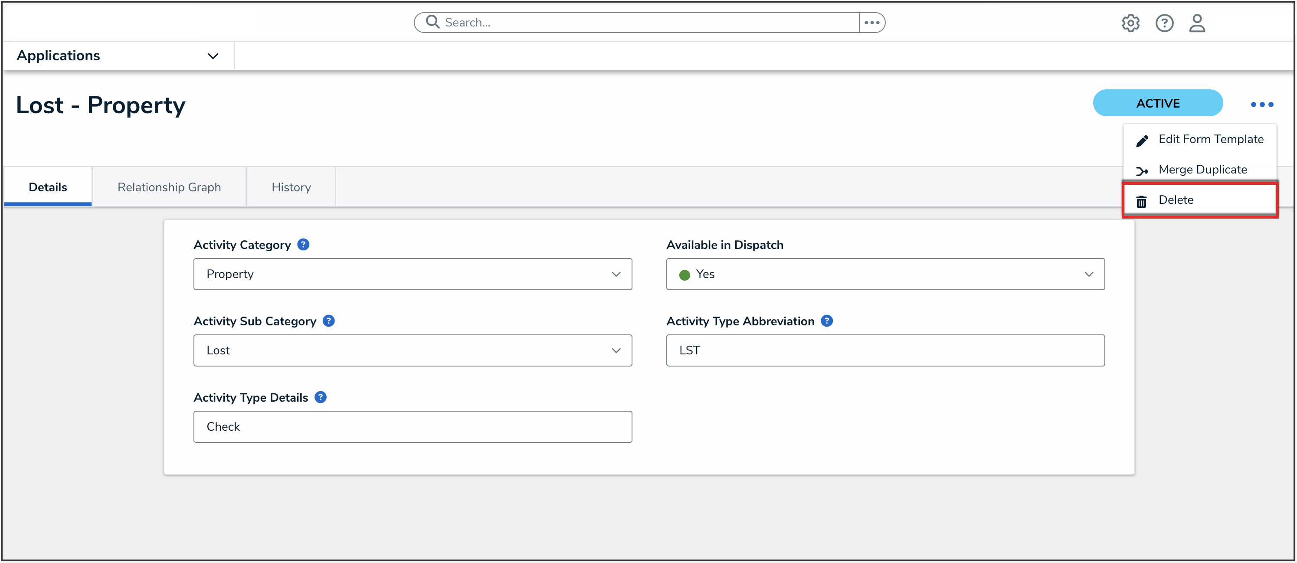The height and width of the screenshot is (563, 1297).
Task: Open the Activity Sub Category Lost dropdown
Action: coord(413,350)
